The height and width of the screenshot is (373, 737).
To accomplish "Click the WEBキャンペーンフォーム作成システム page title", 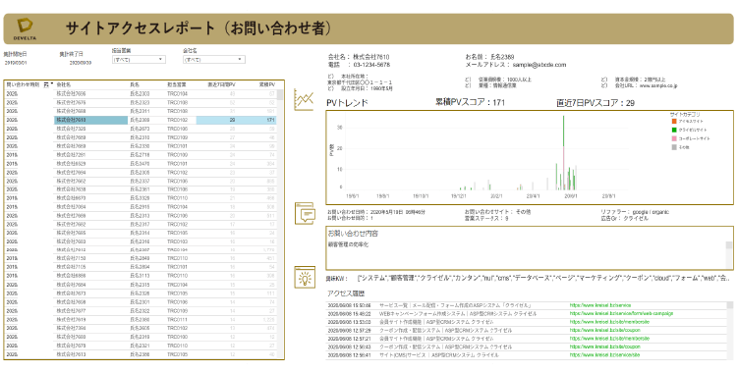I will [x=459, y=313].
